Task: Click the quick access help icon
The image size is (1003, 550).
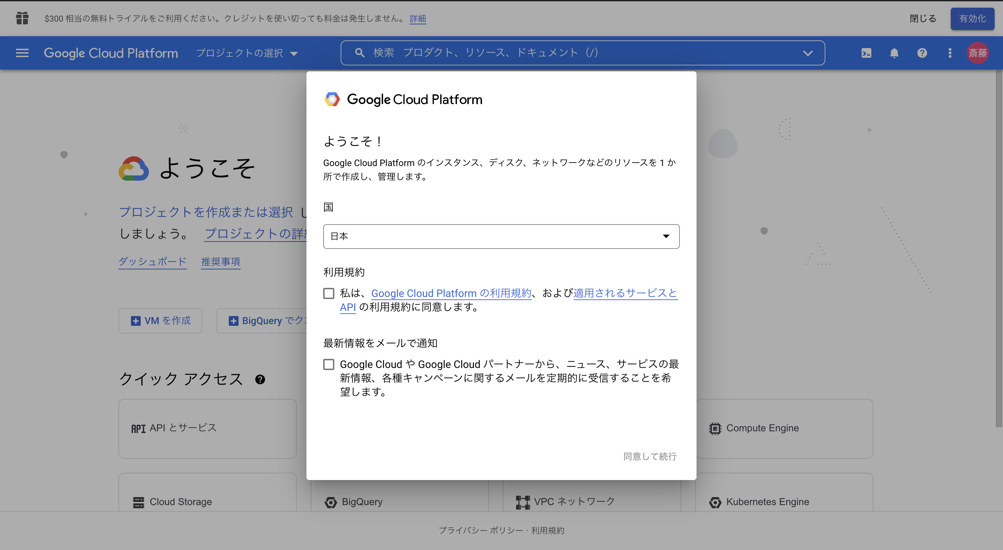Action: (260, 379)
